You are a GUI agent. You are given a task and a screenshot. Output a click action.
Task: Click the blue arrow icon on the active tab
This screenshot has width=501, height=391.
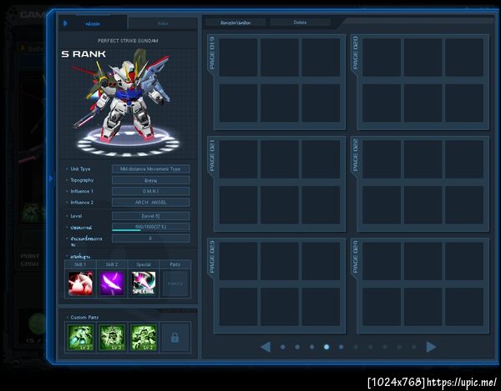coord(65,23)
